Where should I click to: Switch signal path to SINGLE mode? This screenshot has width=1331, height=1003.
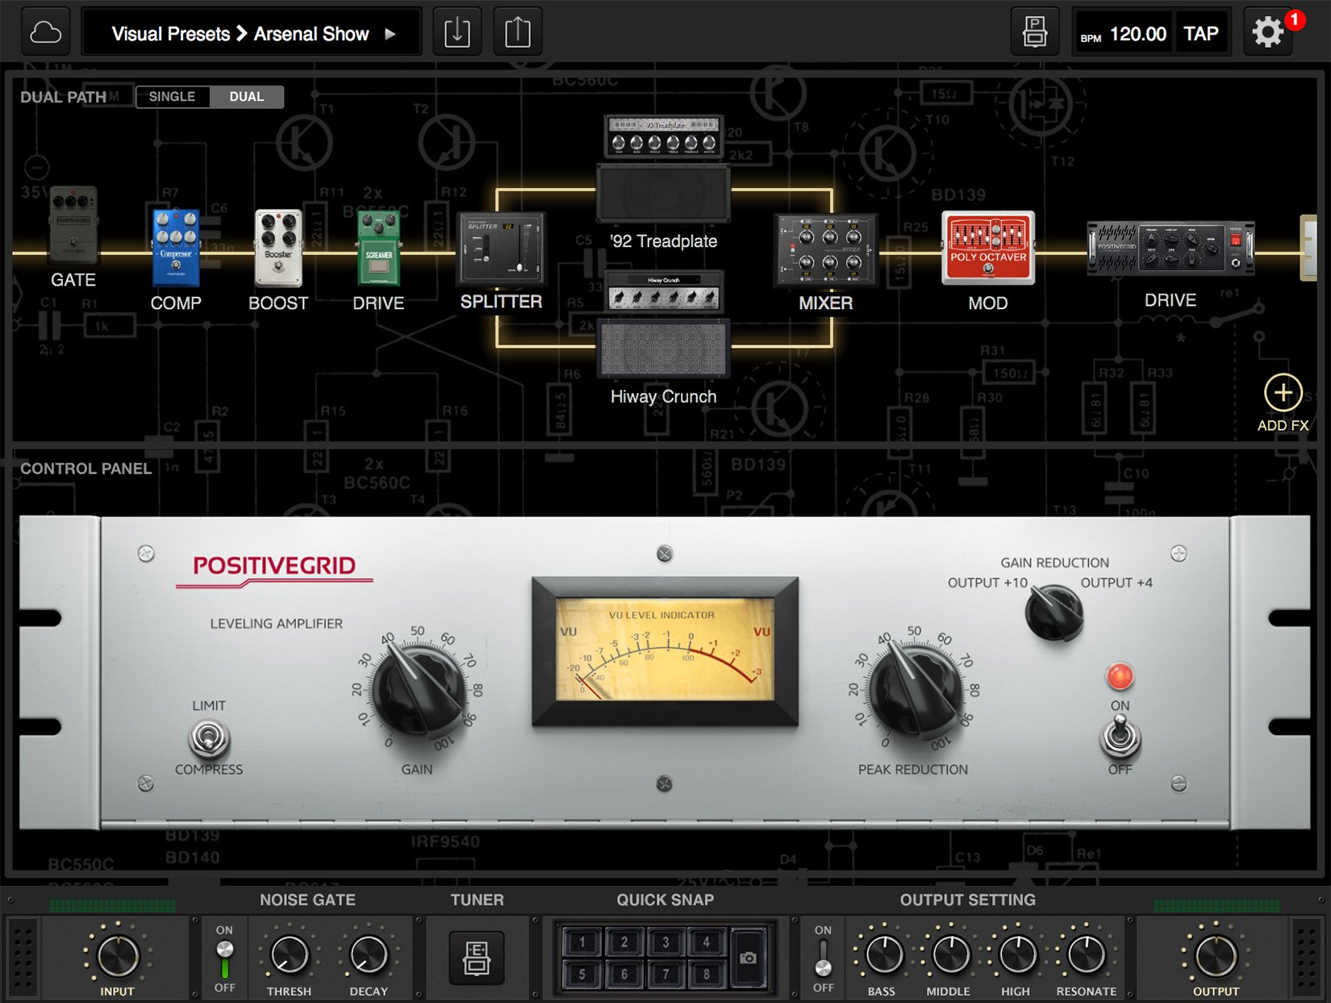coord(171,96)
